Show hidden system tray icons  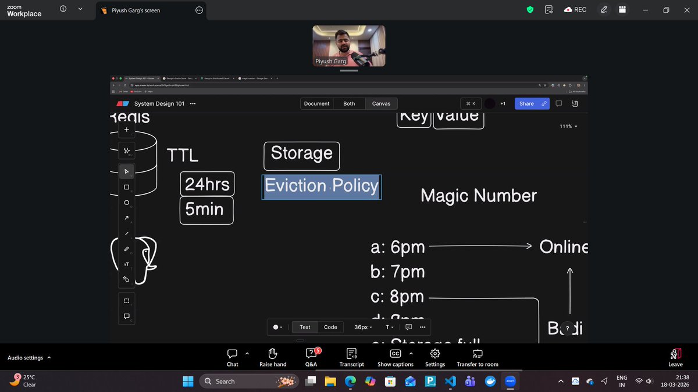[x=560, y=381]
